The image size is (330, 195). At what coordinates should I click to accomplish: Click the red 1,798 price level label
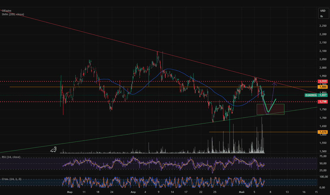point(323,102)
